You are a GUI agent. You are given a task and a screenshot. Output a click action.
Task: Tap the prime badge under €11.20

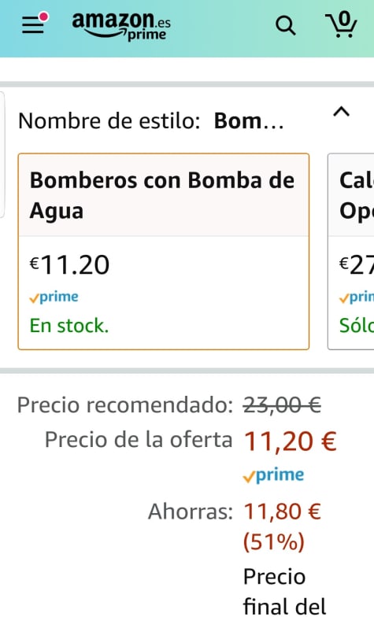[x=54, y=297]
